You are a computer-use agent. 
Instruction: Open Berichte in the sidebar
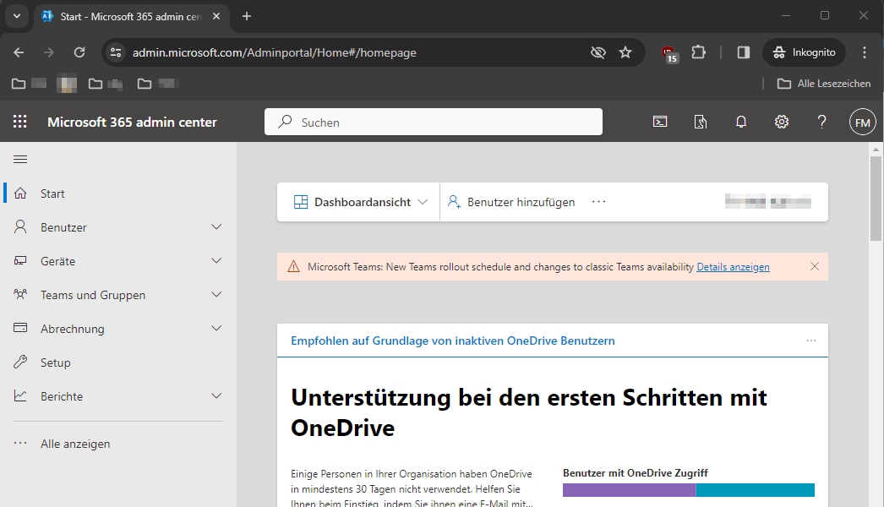pos(117,396)
